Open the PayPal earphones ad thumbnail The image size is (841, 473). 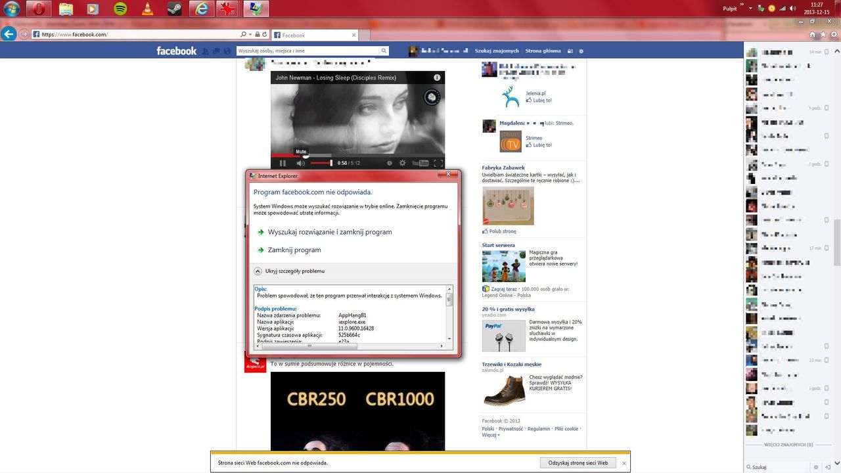coord(504,336)
